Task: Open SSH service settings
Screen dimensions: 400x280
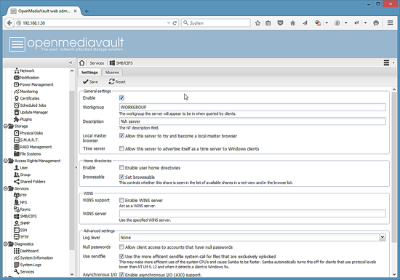Action: [x=20, y=230]
